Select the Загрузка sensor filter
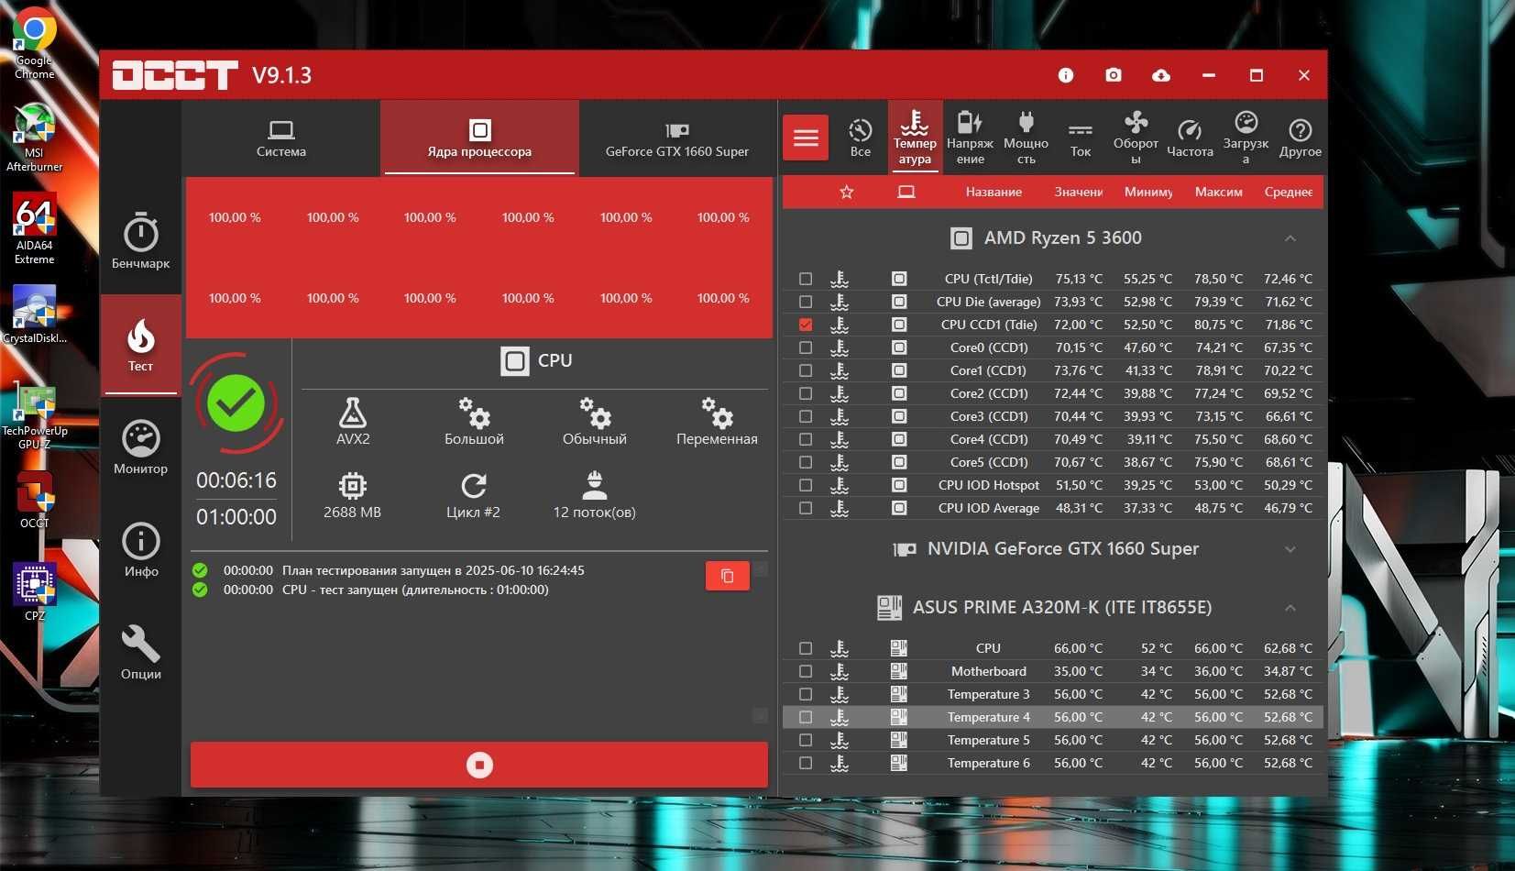Image resolution: width=1515 pixels, height=871 pixels. click(1246, 138)
